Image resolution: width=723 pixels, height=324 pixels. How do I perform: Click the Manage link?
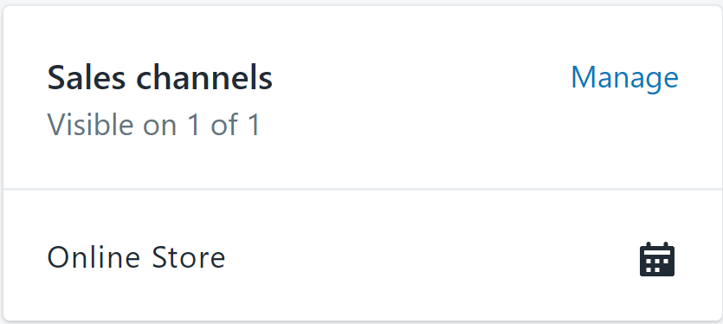pos(624,78)
